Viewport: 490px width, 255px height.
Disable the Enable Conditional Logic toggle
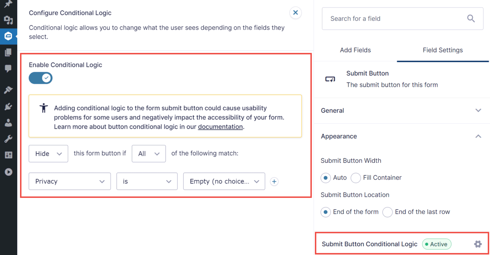coord(41,78)
